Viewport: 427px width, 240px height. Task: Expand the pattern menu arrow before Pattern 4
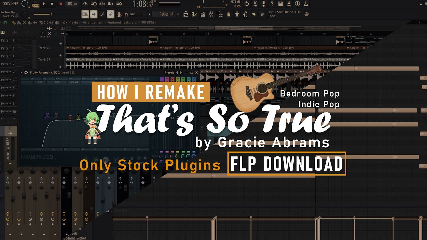click(149, 14)
